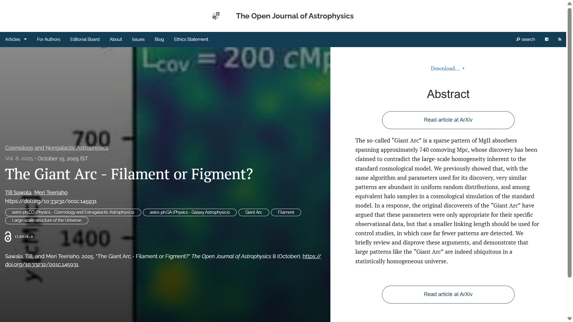This screenshot has width=573, height=322.
Task: Click the scrollbar down arrow
Action: point(569,319)
